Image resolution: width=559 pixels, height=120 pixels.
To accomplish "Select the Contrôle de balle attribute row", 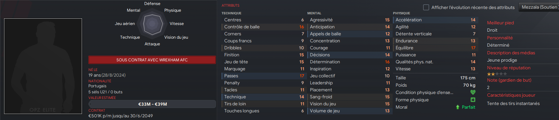I will [x=264, y=27].
